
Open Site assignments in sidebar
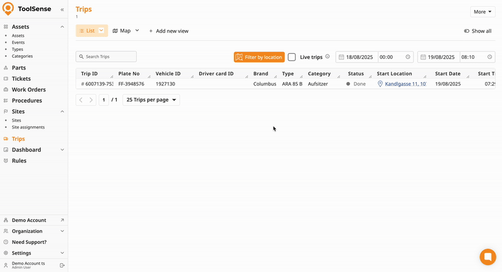click(x=28, y=127)
